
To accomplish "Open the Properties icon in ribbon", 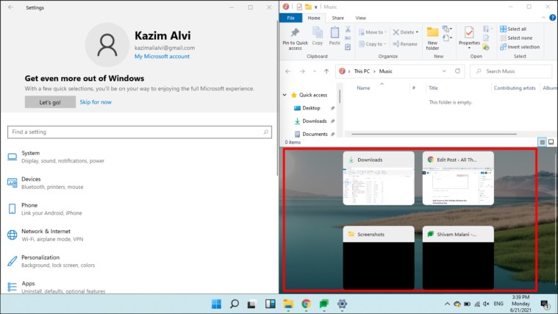I will point(469,33).
